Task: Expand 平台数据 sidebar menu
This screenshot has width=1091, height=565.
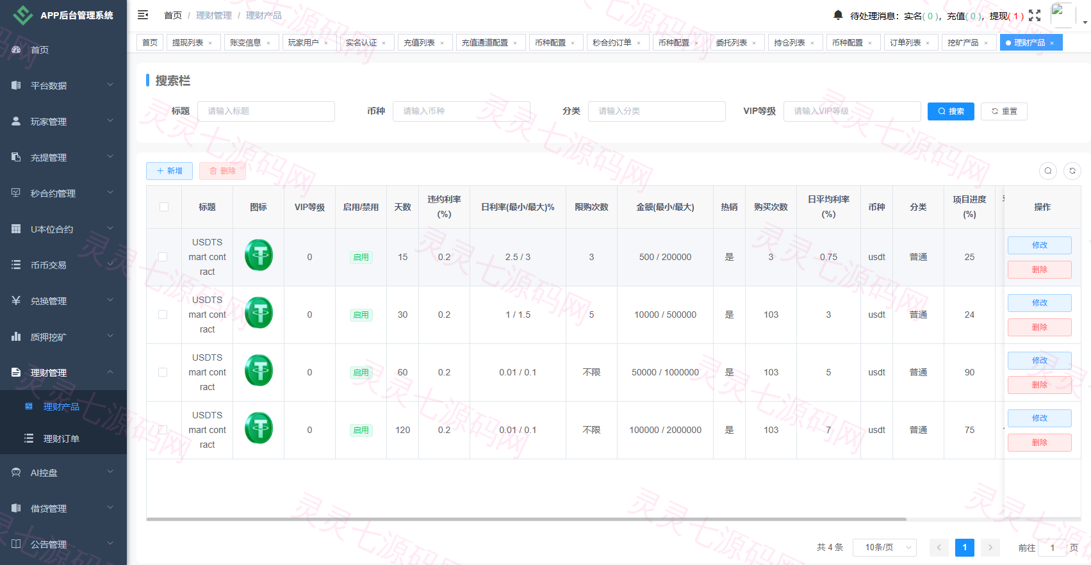Action: coord(63,85)
